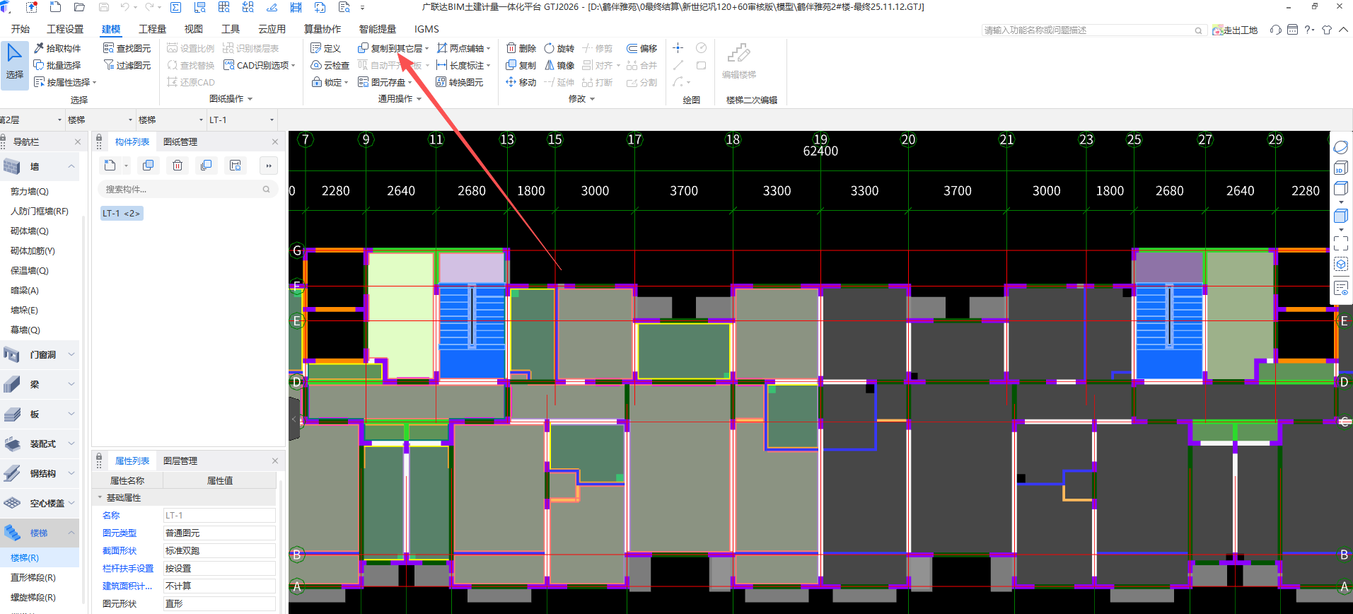This screenshot has width=1353, height=614.
Task: Click the 3D view cube icon
Action: (1340, 168)
